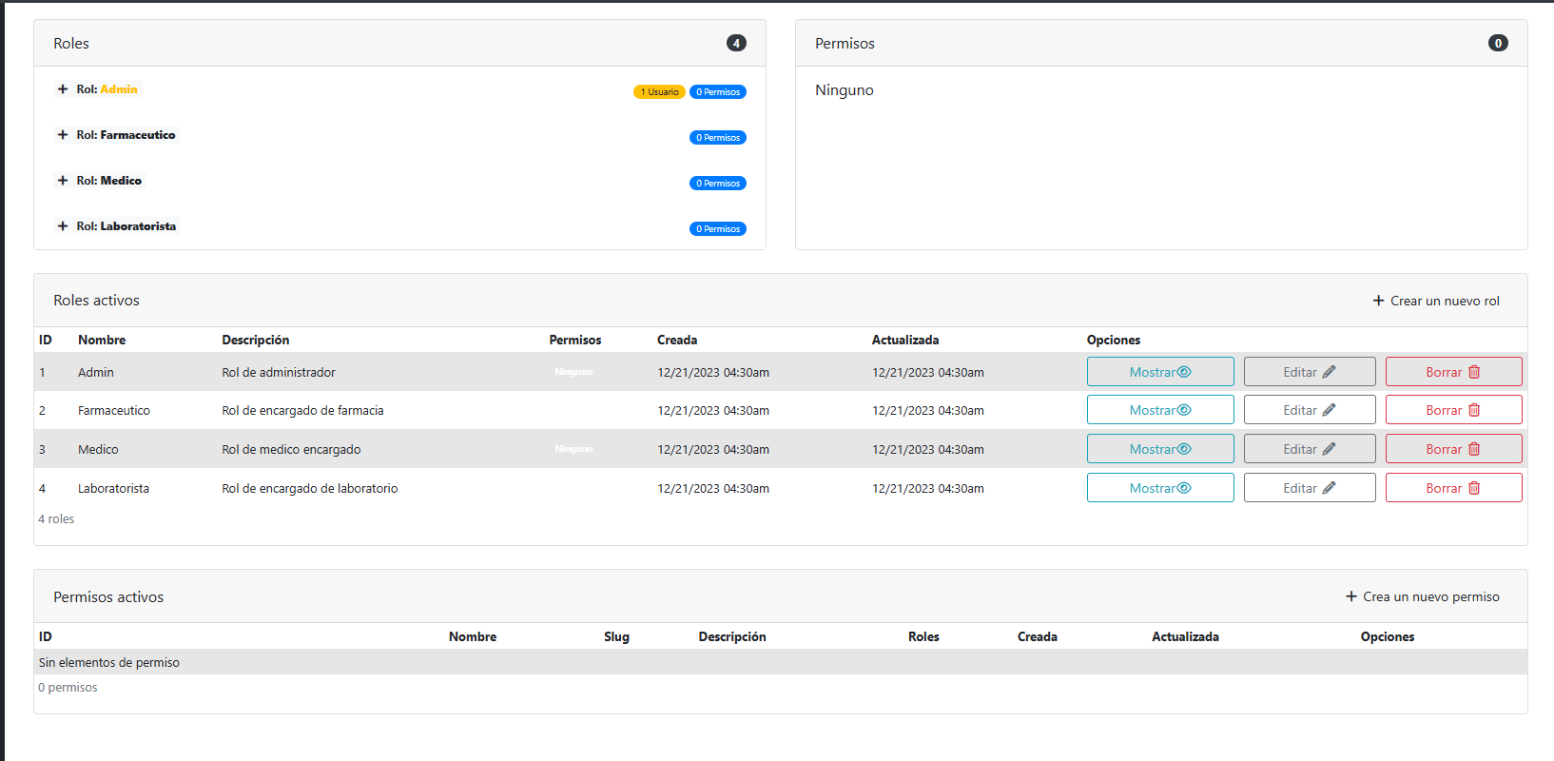Click the 'Ninguno' text in Permisos panel
The width and height of the screenshot is (1554, 761).
(x=845, y=90)
